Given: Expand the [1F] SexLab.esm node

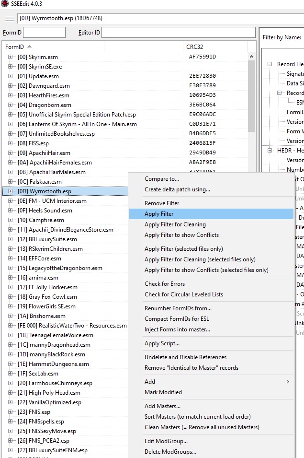Looking at the screenshot, I should [x=10, y=373].
